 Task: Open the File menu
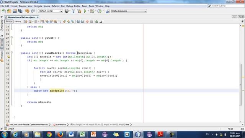tap(2, 6)
